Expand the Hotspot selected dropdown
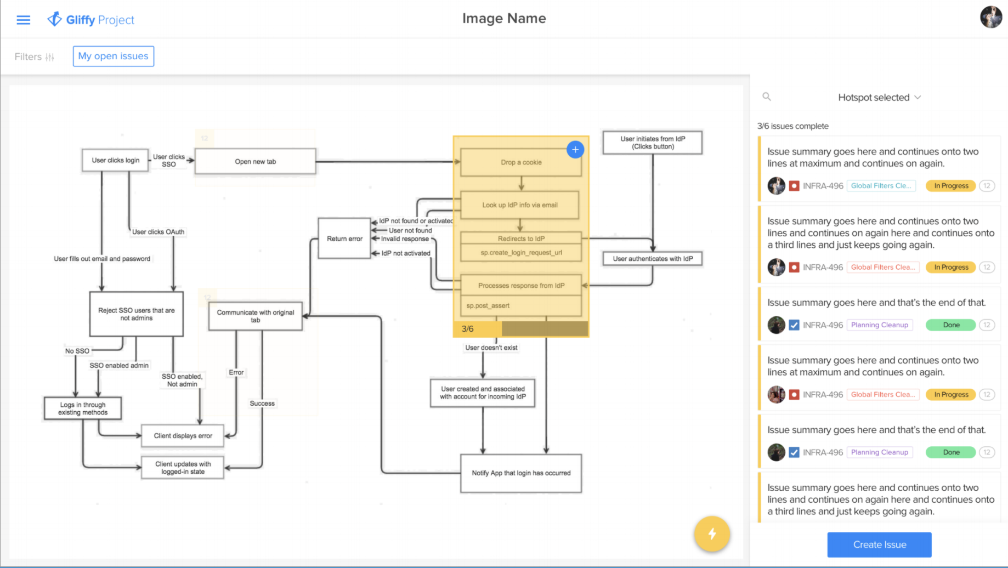 coord(879,97)
